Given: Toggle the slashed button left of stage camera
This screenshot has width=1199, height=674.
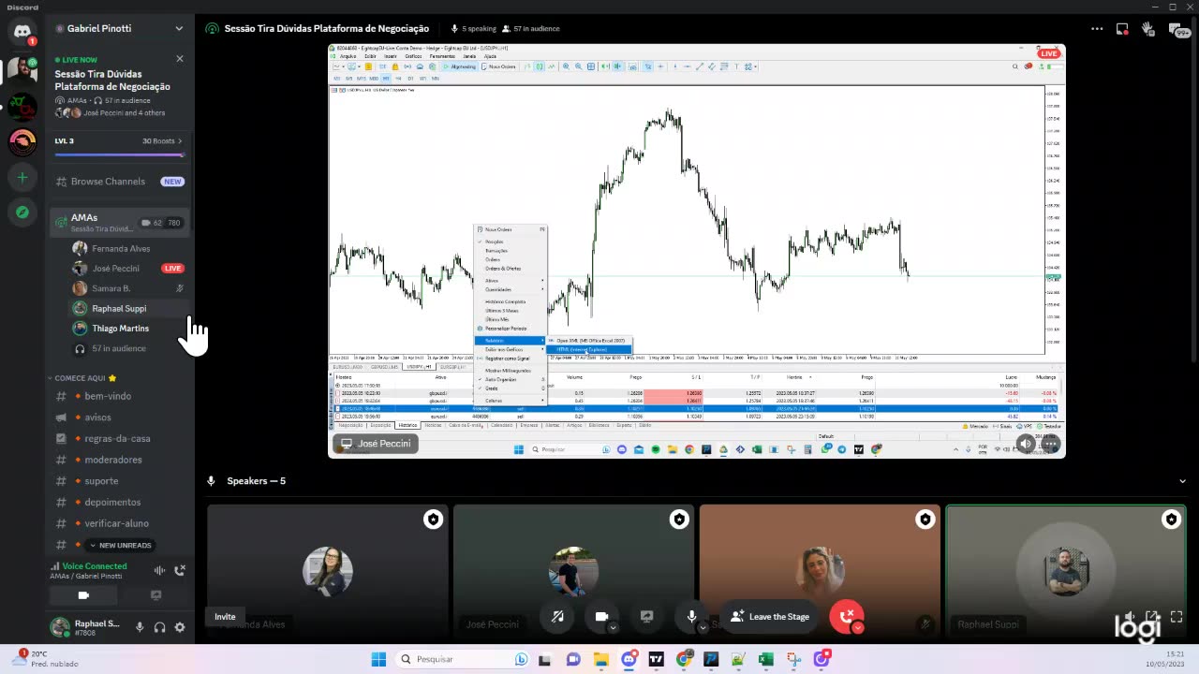Looking at the screenshot, I should pos(557,617).
